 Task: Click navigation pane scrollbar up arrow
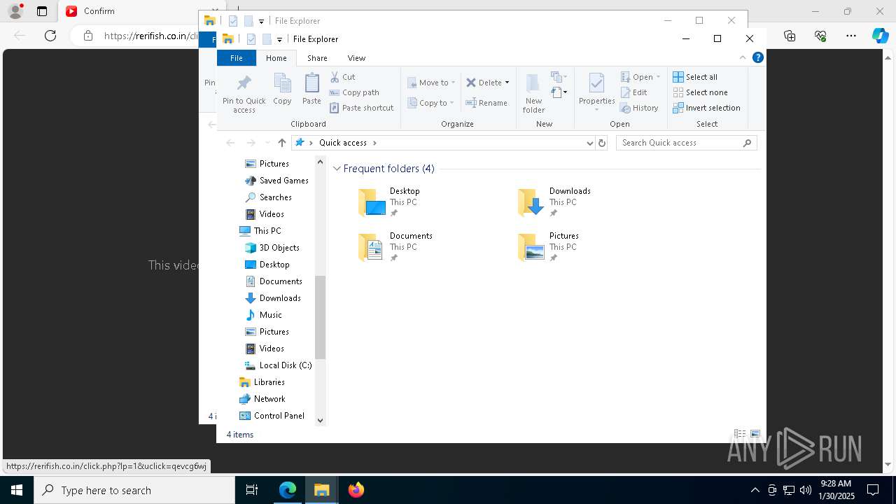click(x=321, y=161)
